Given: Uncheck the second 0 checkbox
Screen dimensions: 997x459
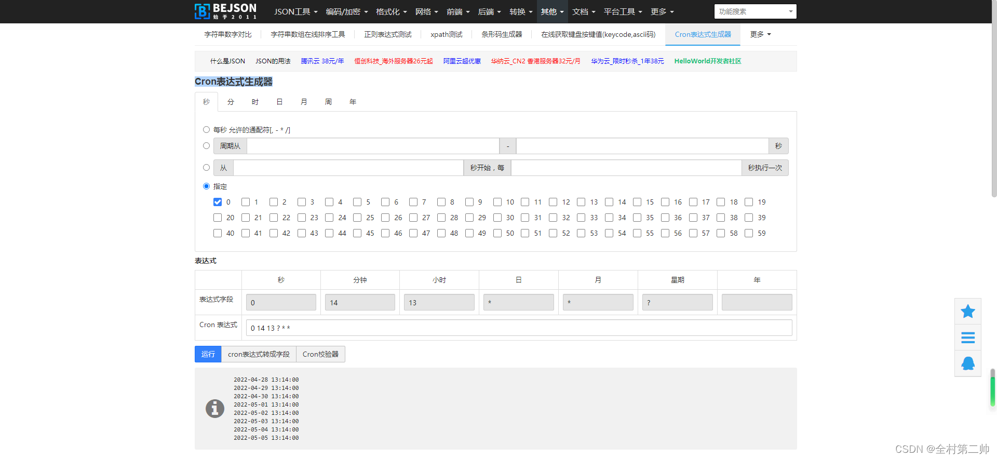Looking at the screenshot, I should 218,202.
